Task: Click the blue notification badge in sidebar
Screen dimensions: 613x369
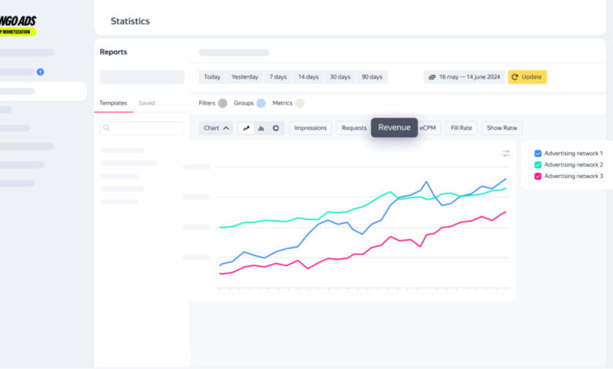Action: pos(40,72)
